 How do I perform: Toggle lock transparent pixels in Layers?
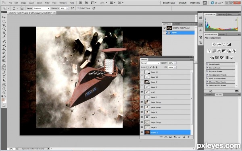tap(147, 67)
